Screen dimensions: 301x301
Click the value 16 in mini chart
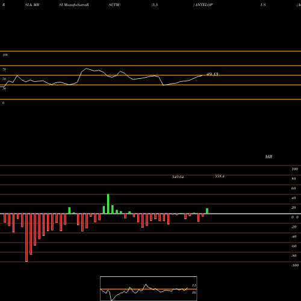tap(194, 293)
